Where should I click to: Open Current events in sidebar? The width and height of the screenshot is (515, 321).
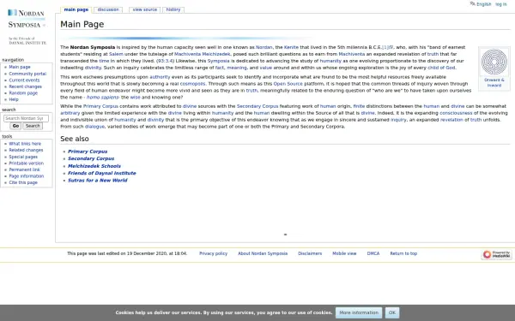24,80
